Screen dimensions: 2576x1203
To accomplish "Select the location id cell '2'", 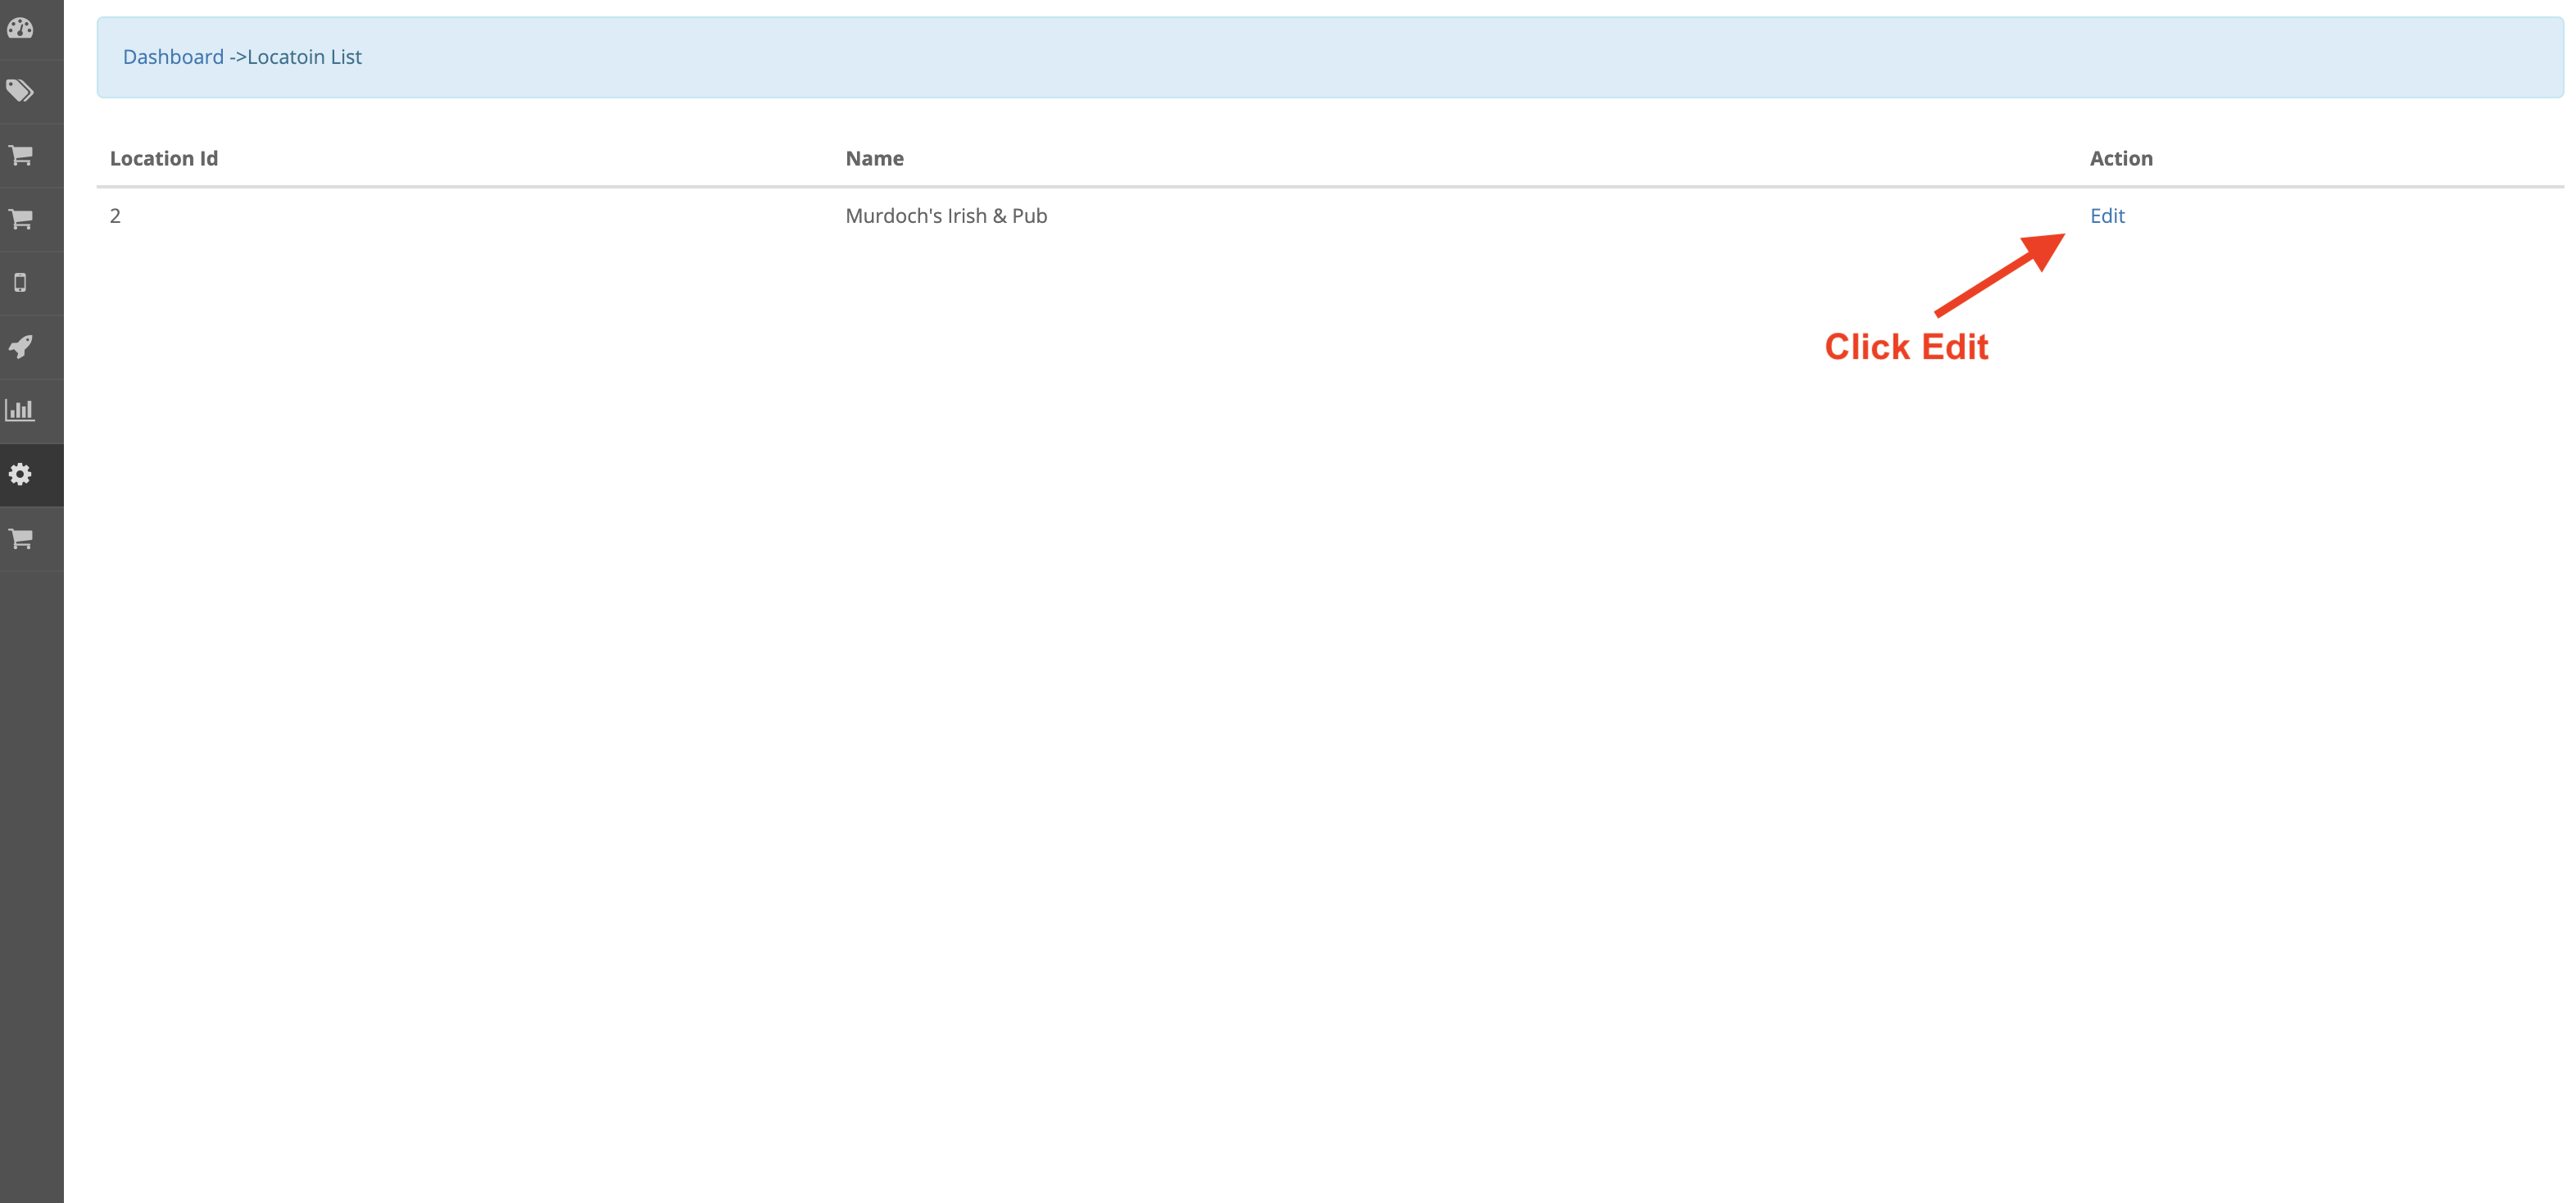I will point(115,216).
